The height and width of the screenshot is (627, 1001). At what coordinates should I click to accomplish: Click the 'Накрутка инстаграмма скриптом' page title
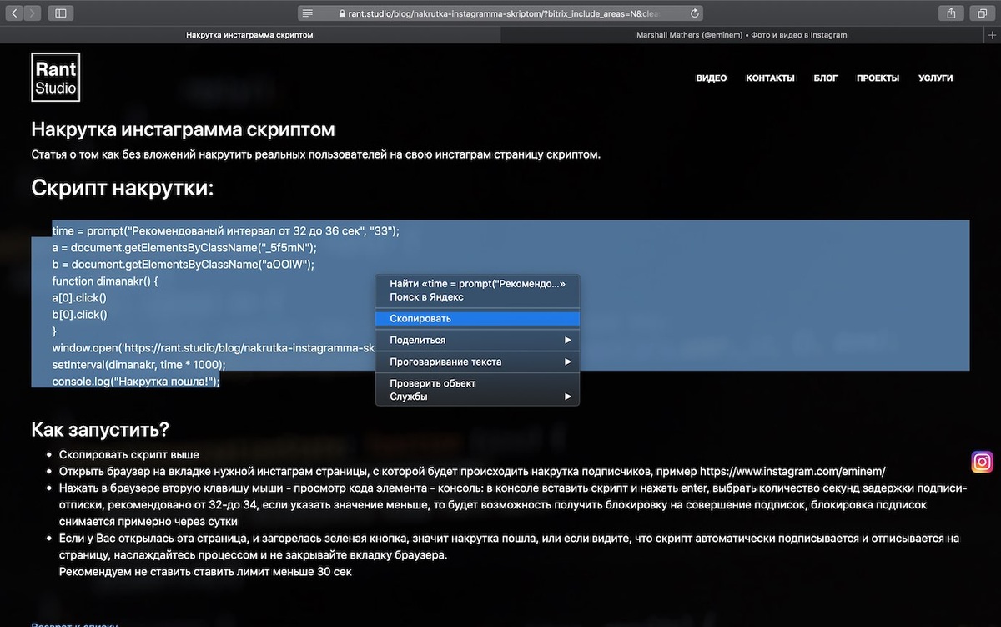[183, 129]
